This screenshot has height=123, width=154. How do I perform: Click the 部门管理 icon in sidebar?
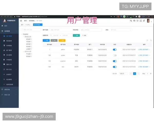point(4,50)
